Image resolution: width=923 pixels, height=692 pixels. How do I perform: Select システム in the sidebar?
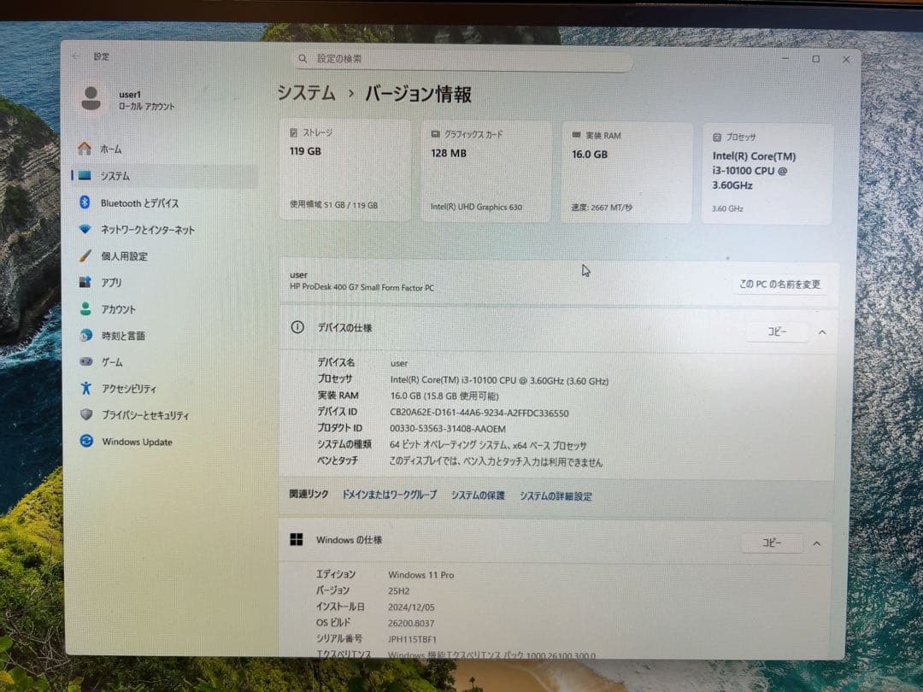point(163,175)
